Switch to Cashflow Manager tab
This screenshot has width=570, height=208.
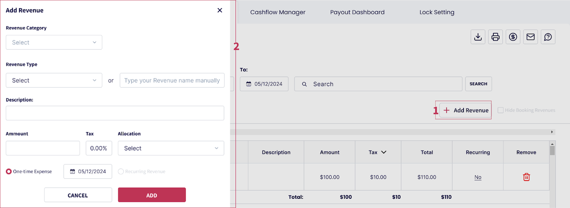278,12
